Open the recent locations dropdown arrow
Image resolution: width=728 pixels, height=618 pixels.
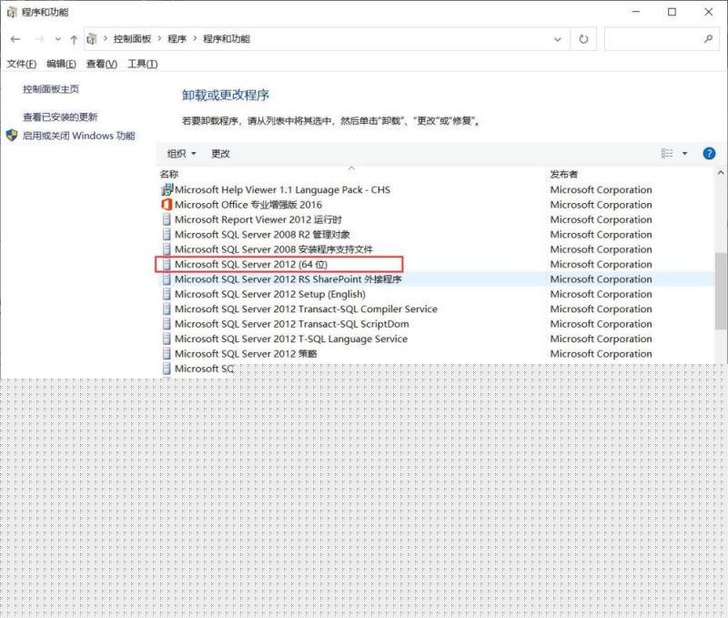57,39
